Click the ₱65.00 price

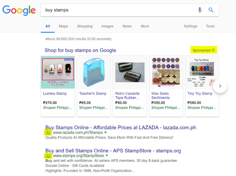85,103
